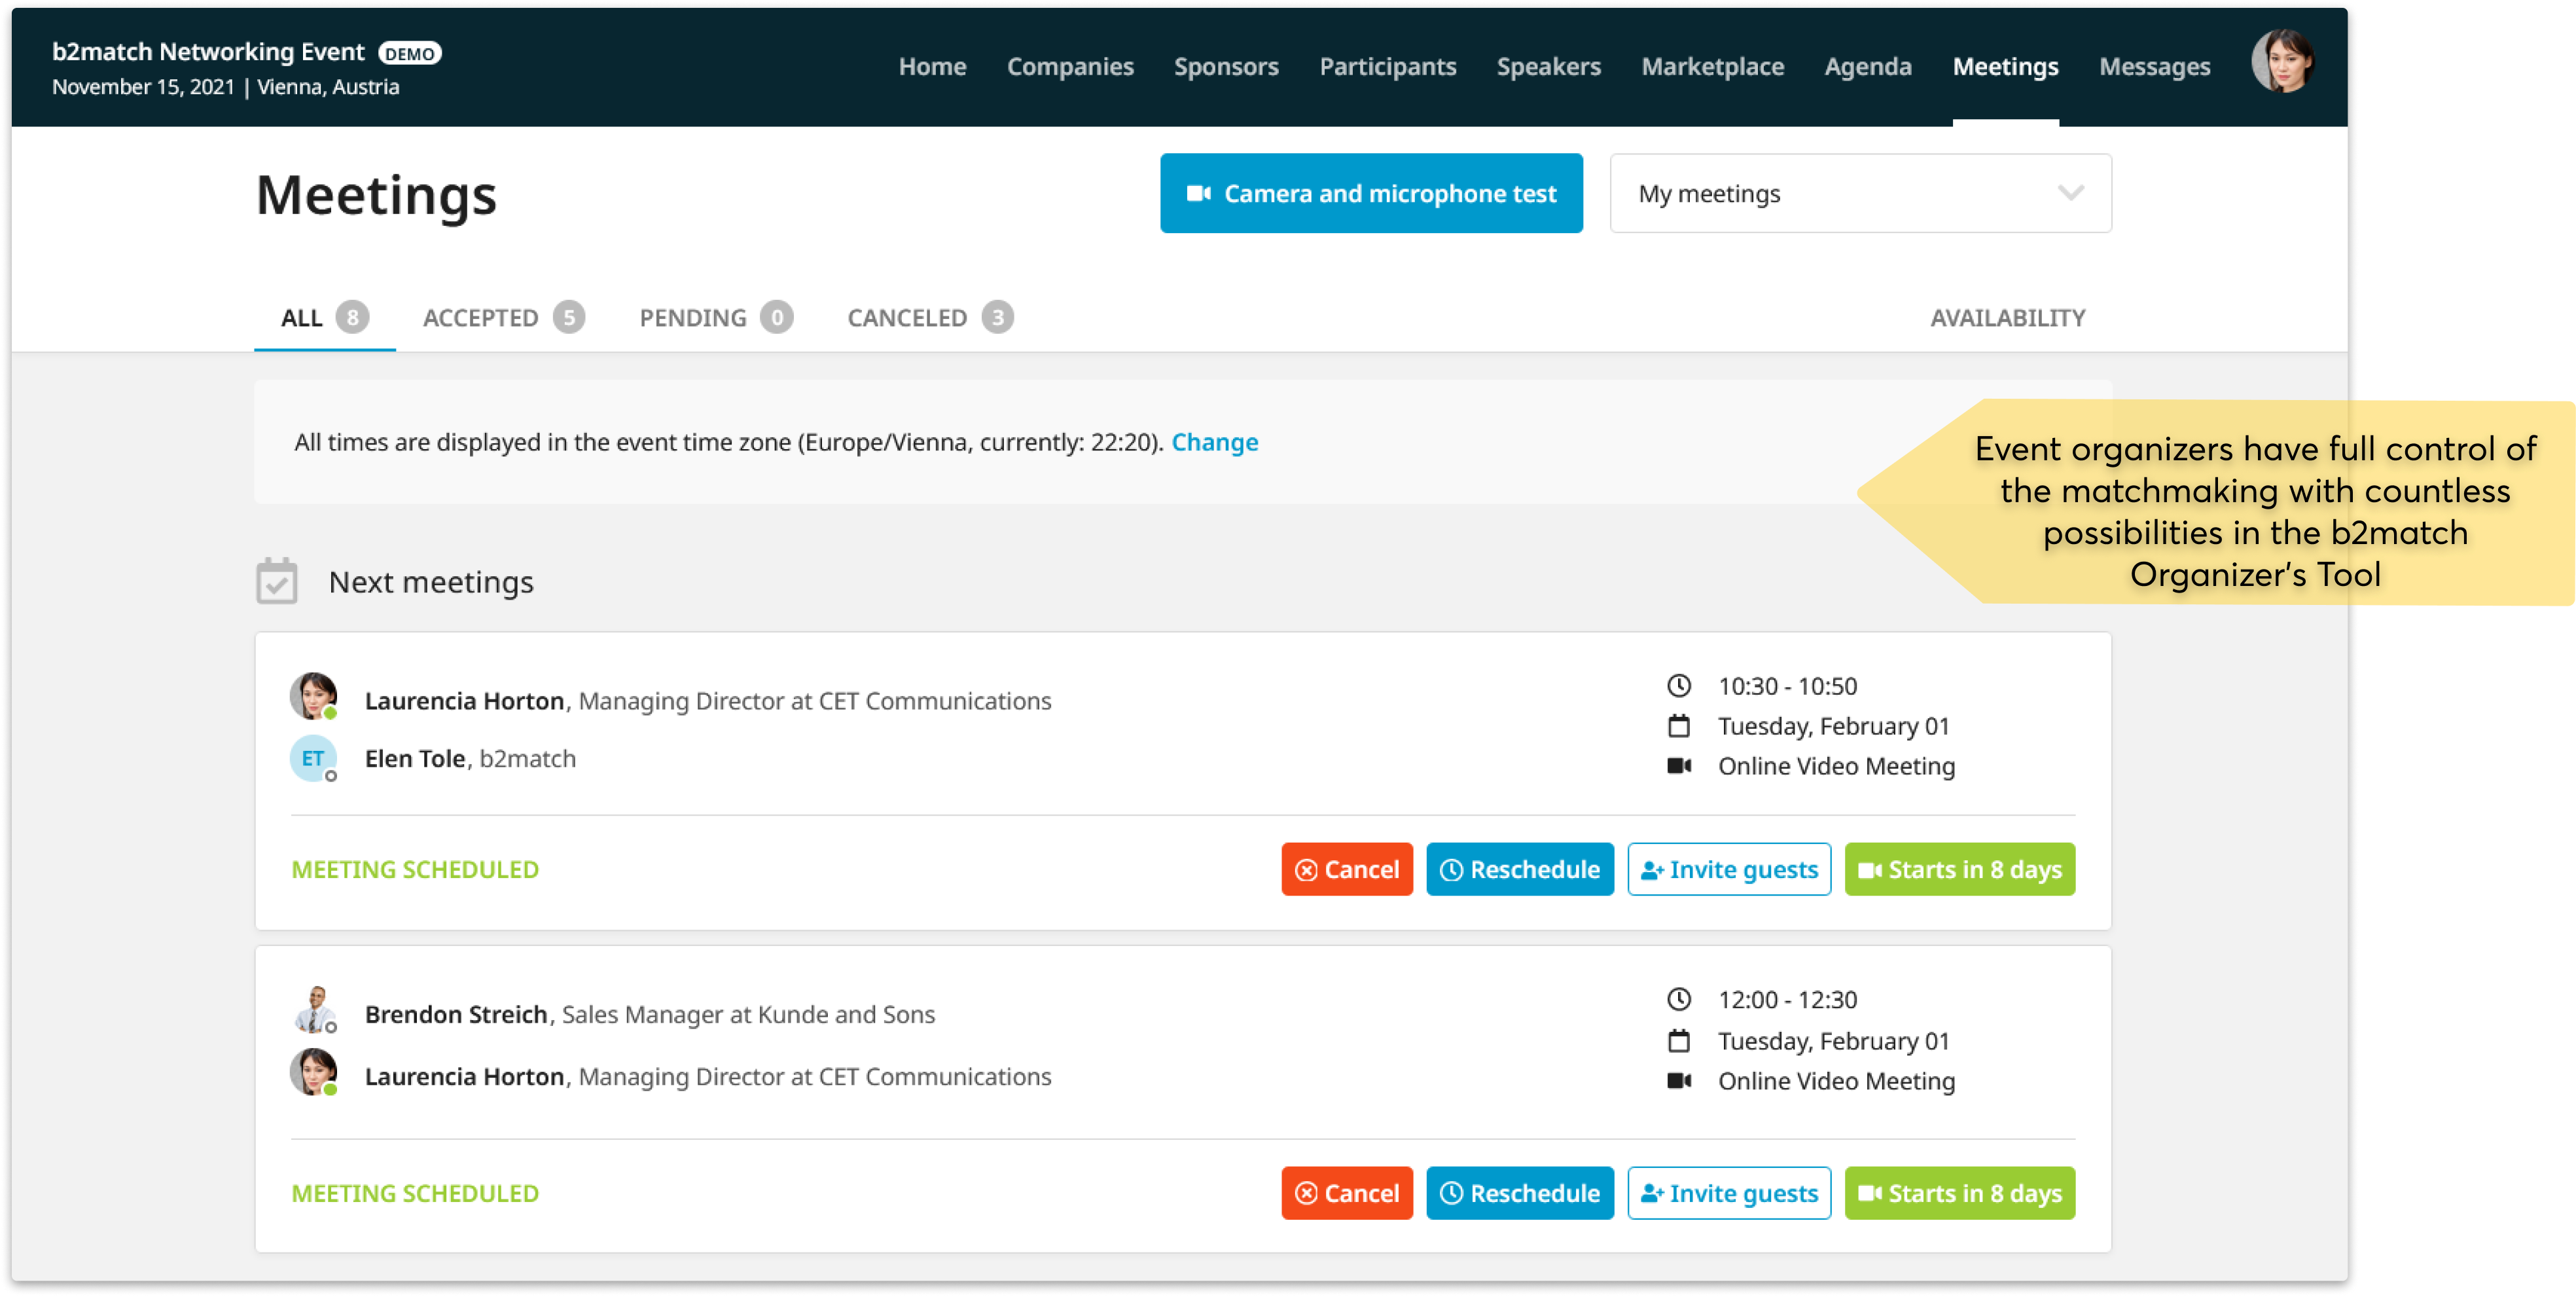The width and height of the screenshot is (2576, 1297).
Task: Open the AVAILABILITY tab
Action: [2007, 318]
